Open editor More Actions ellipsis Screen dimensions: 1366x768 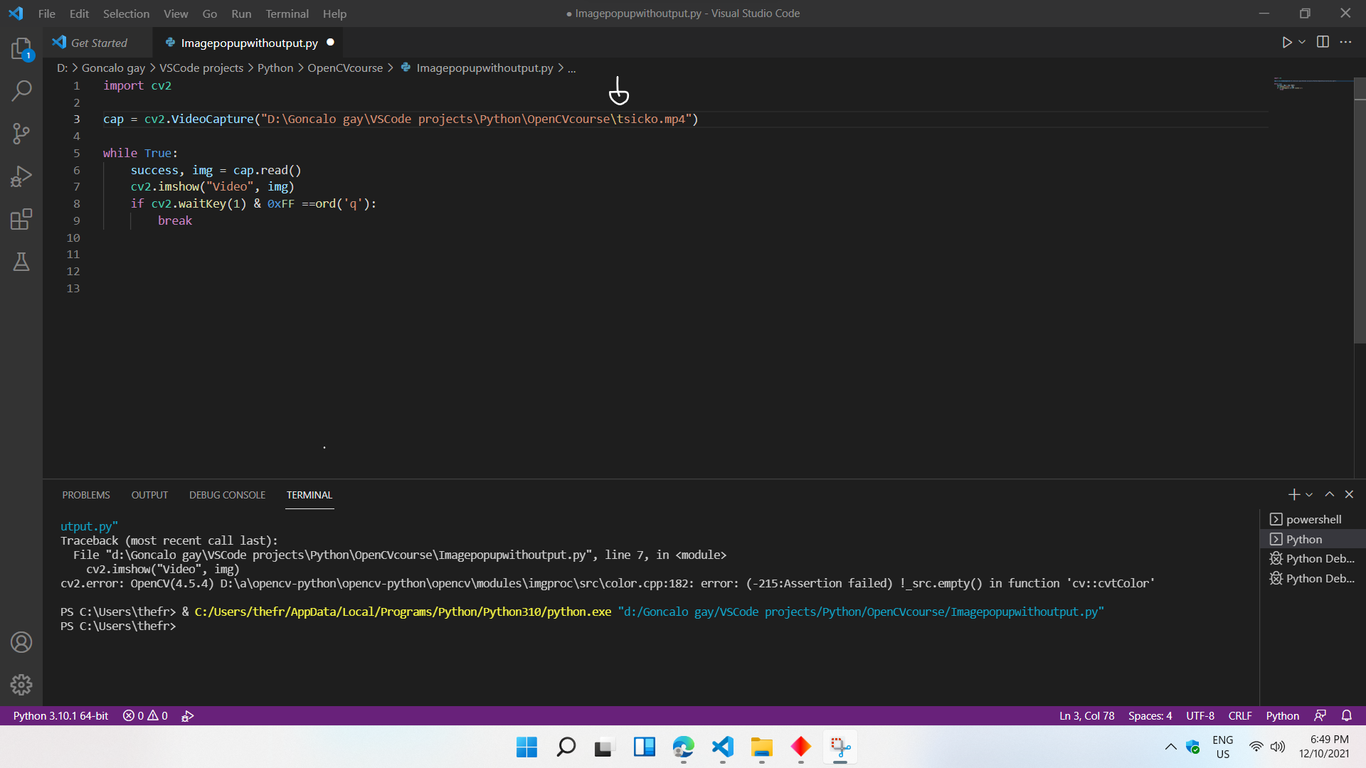point(1345,43)
